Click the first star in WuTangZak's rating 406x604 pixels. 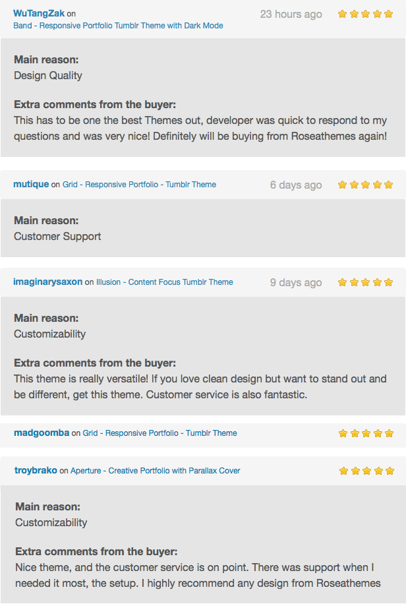click(343, 13)
